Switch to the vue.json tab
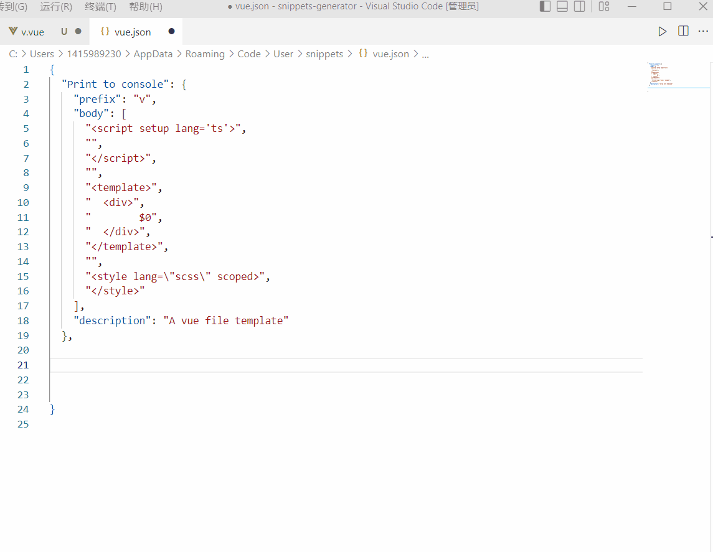This screenshot has height=552, width=713. (132, 32)
